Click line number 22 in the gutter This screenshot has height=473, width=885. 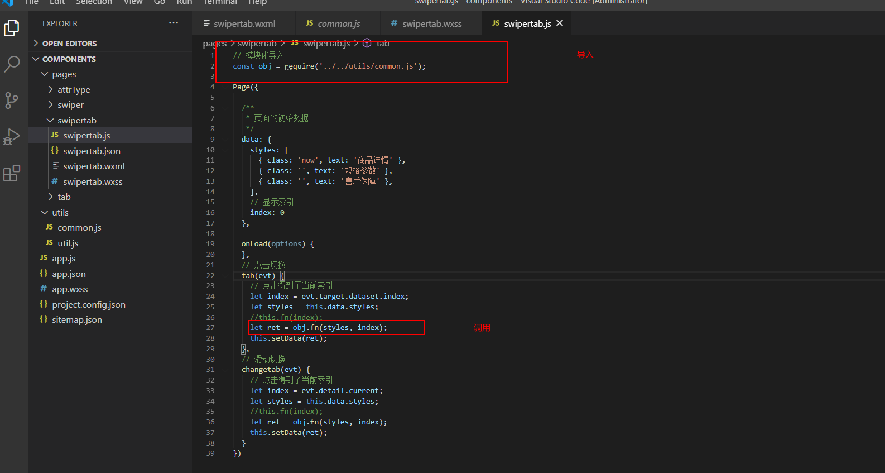click(x=210, y=275)
